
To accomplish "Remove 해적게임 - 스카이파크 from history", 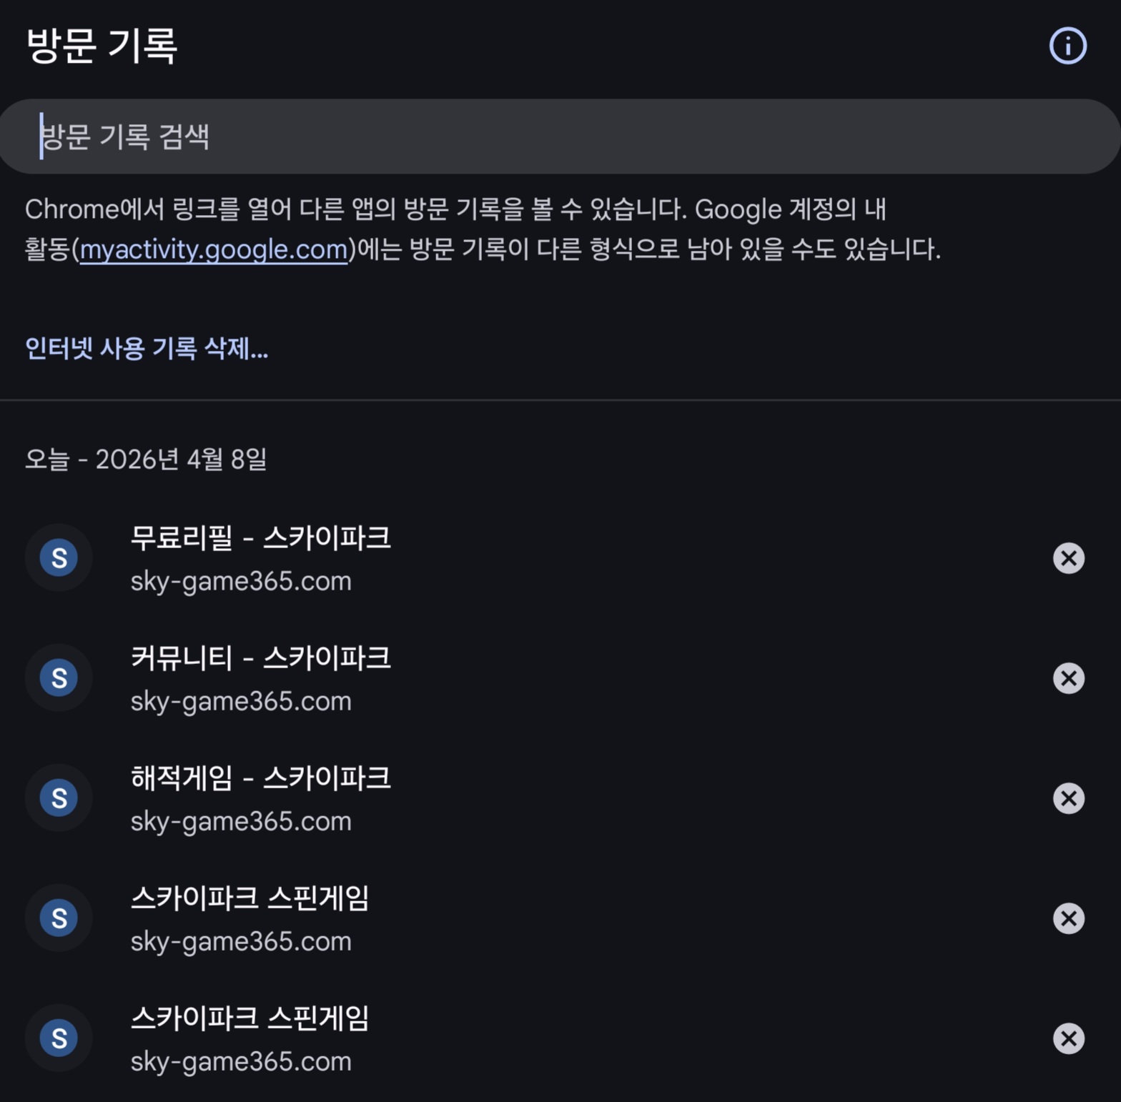I will click(1068, 798).
